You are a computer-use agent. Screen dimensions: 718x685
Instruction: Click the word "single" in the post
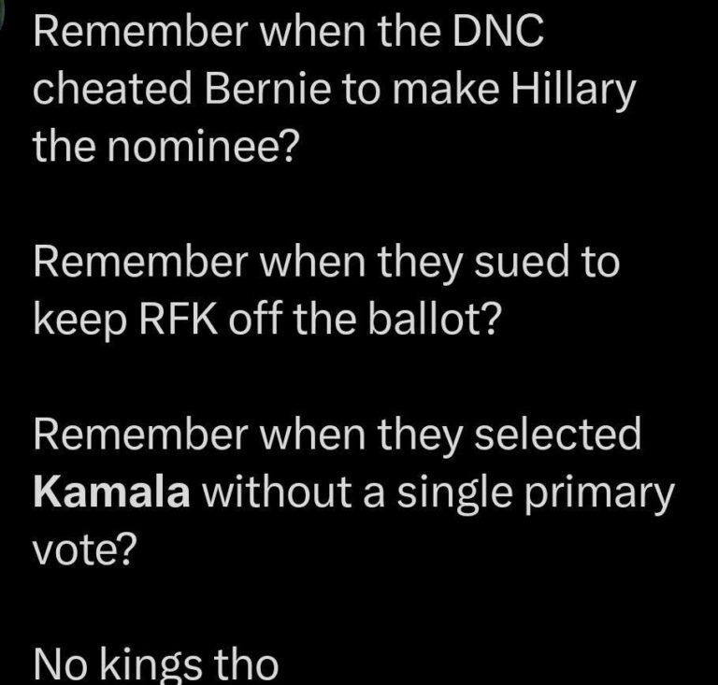pos(452,492)
